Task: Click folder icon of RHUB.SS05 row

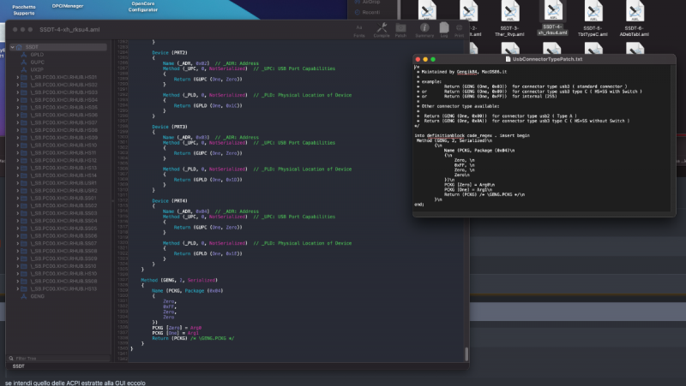Action: [x=24, y=229]
